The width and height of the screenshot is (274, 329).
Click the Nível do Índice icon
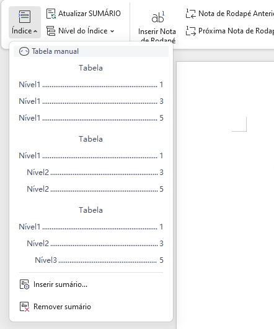pos(51,31)
